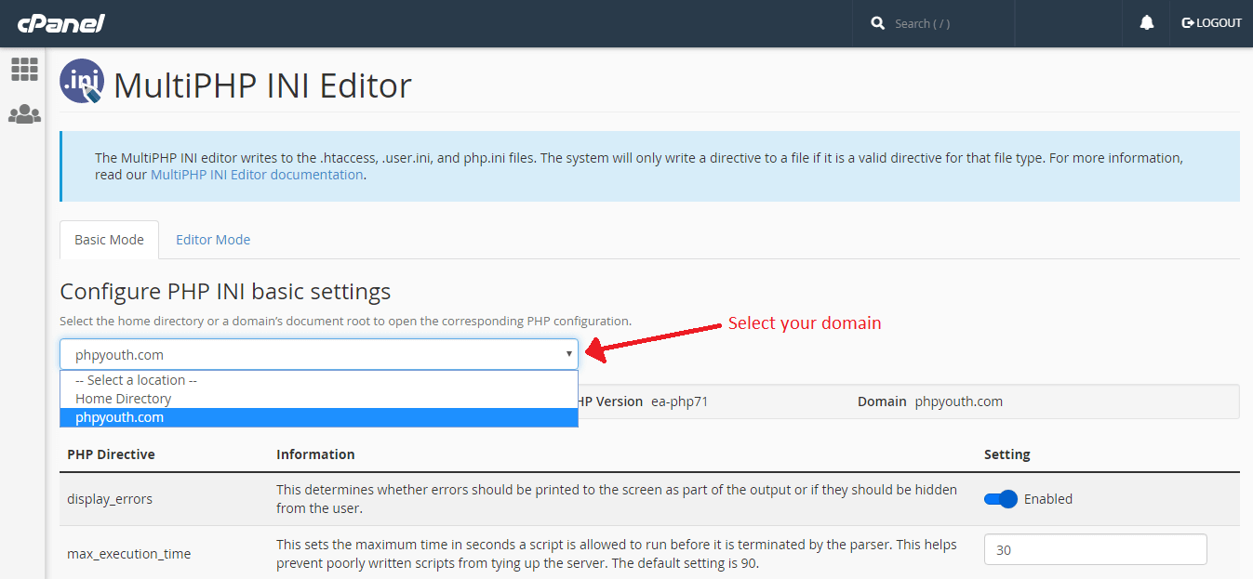
Task: Click the search magnifier icon
Action: (877, 23)
